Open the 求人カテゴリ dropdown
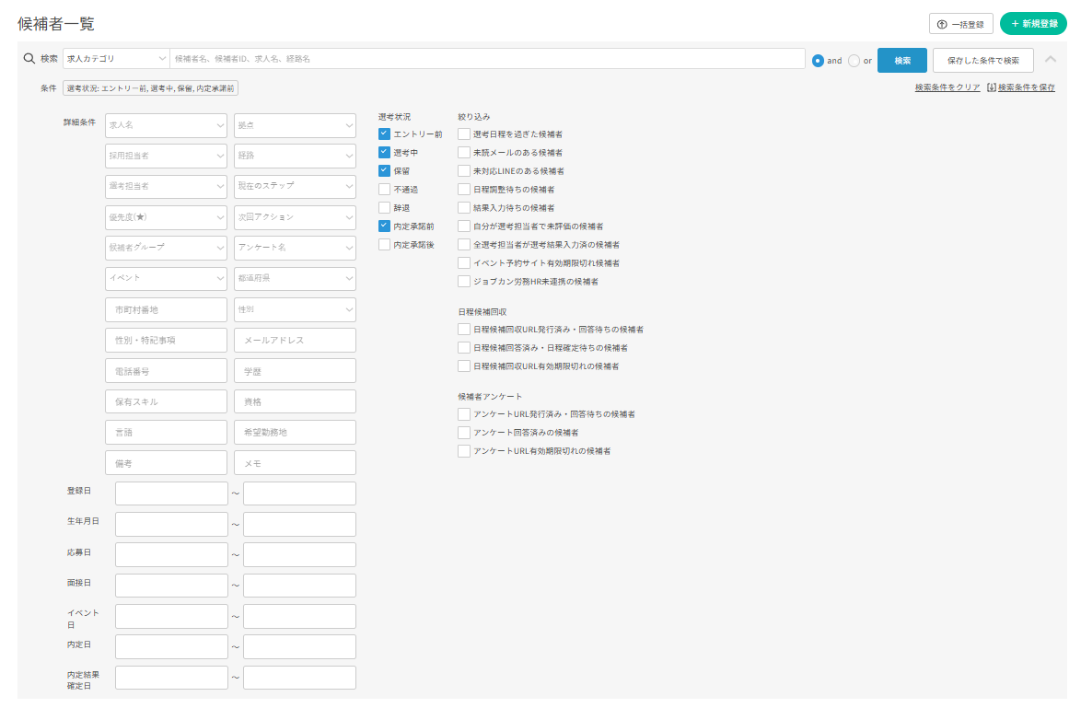The width and height of the screenshot is (1081, 708). click(x=116, y=59)
